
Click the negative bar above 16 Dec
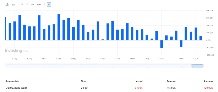pos(161,44)
